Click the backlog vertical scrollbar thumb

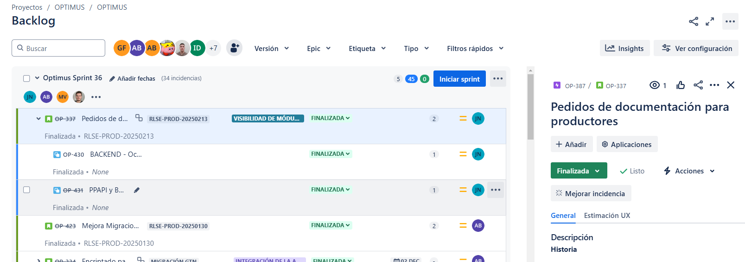tap(530, 107)
